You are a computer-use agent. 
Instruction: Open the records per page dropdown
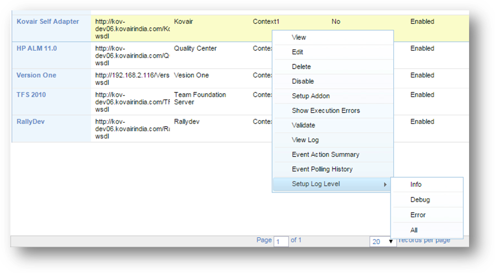[382, 241]
